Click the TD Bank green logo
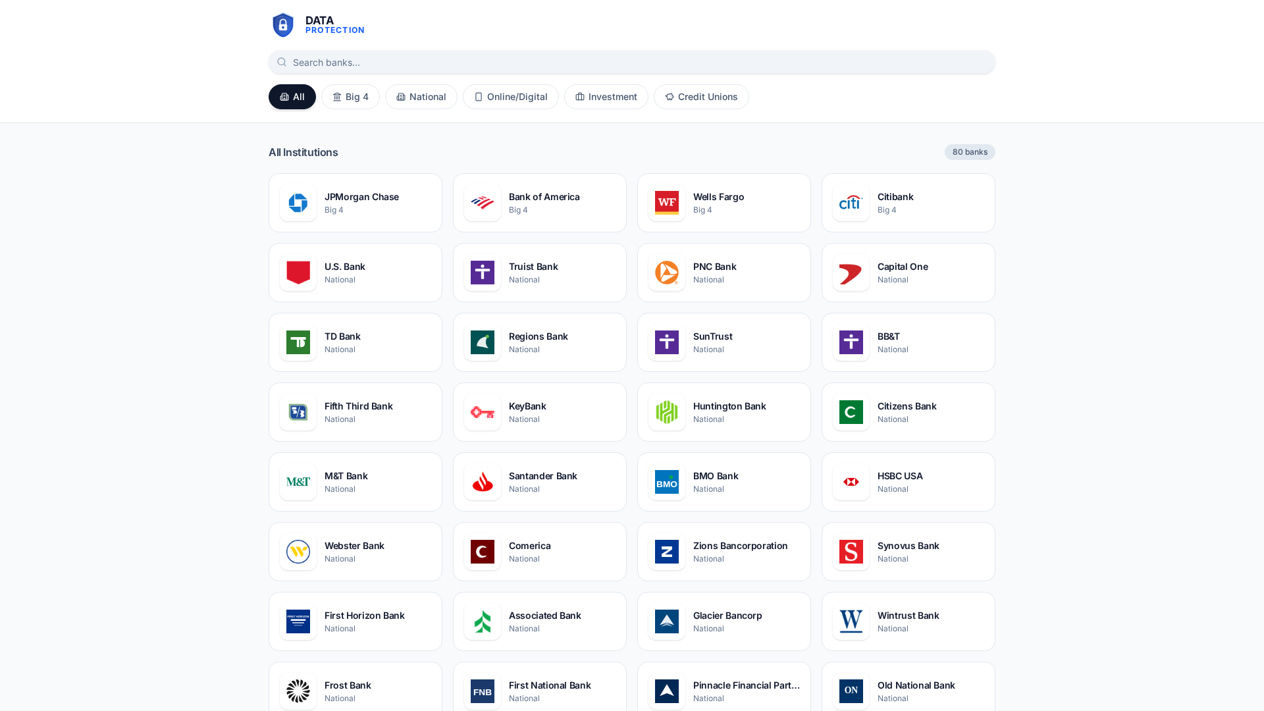 [298, 342]
